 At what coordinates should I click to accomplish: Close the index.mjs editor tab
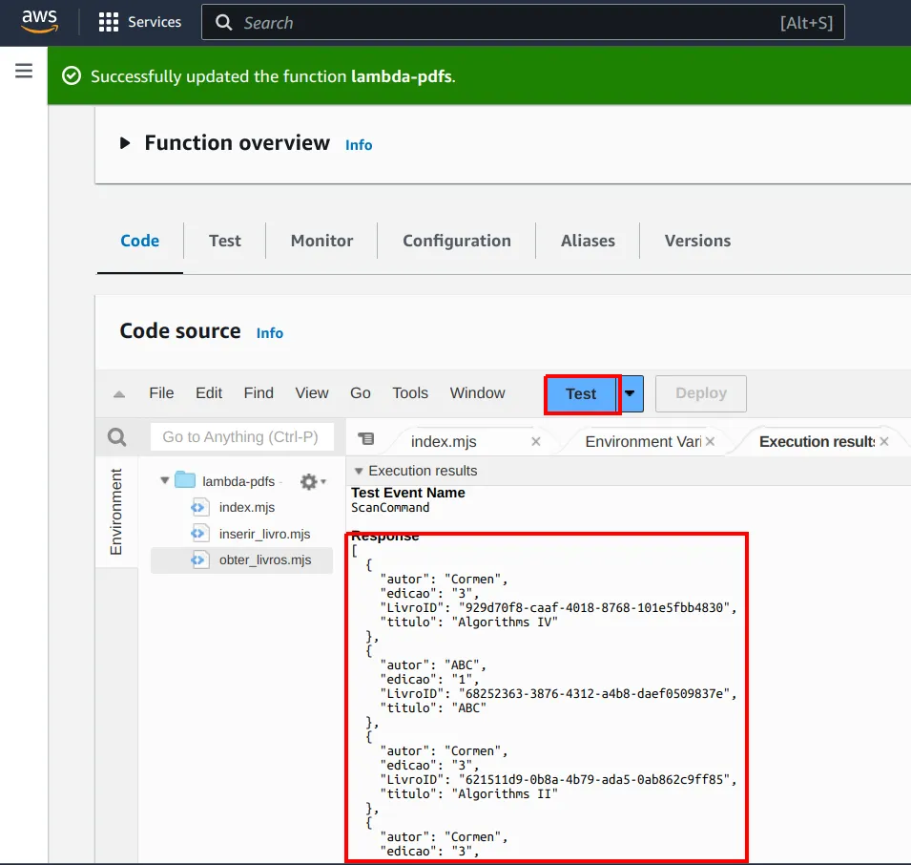(x=536, y=442)
